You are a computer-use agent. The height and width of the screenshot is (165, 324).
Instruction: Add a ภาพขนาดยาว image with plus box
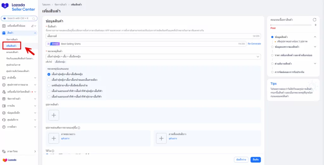coord(53,138)
